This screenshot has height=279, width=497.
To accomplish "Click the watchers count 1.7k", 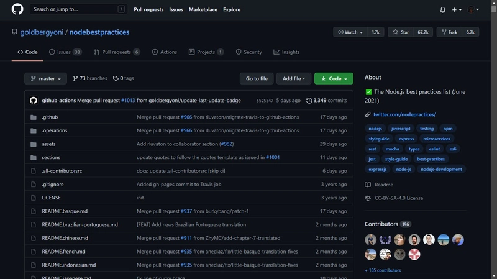I will point(376,32).
